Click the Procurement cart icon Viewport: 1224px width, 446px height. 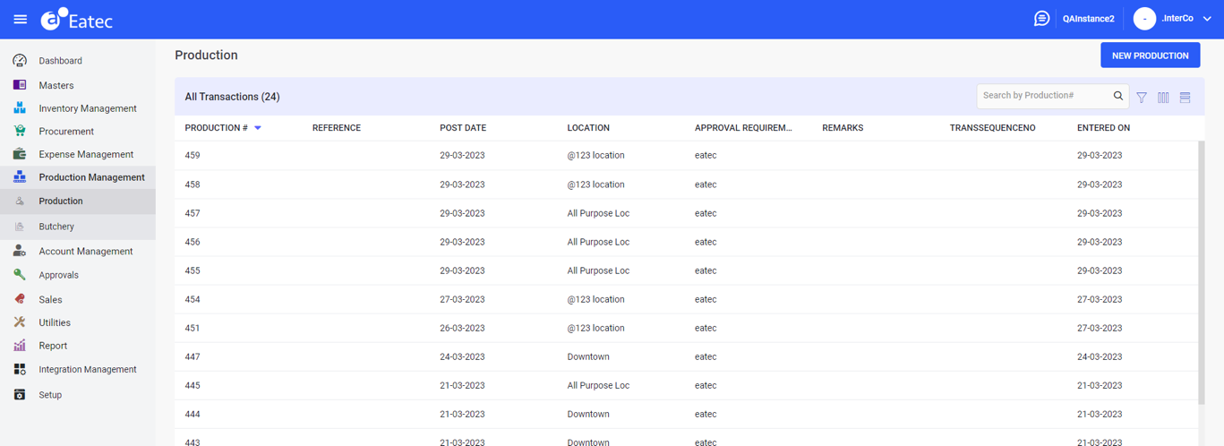[x=20, y=132]
